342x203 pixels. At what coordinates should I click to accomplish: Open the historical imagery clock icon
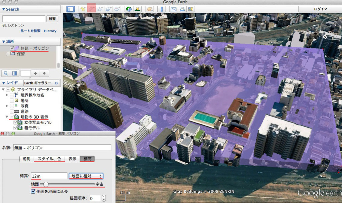point(129,9)
